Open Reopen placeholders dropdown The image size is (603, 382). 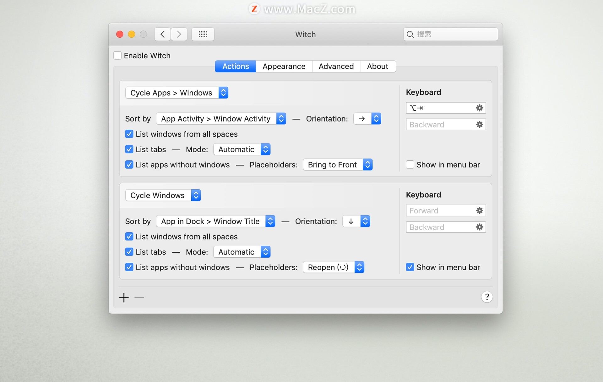[334, 267]
